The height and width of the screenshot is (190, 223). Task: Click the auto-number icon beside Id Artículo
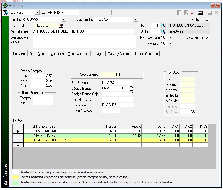click(x=61, y=26)
